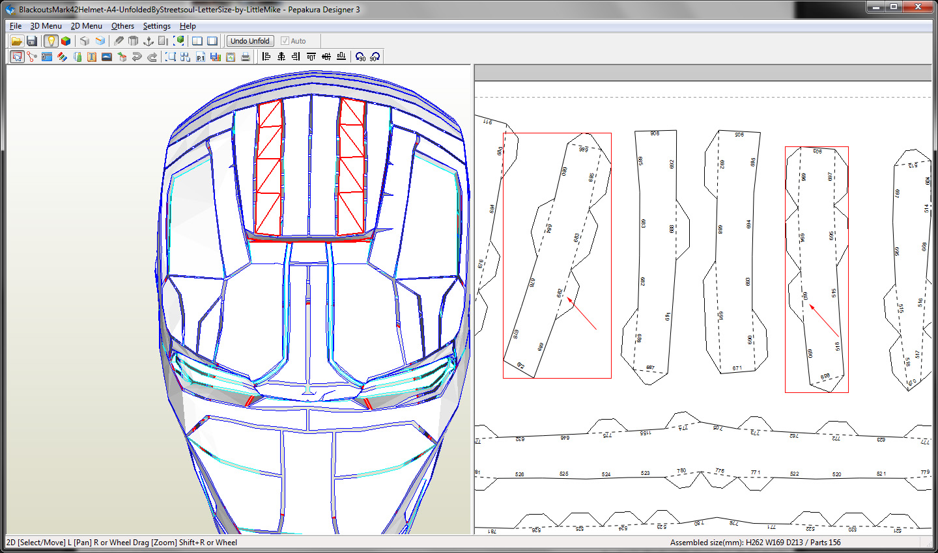Click the print preview page icon
This screenshot has height=553, width=938.
[231, 57]
